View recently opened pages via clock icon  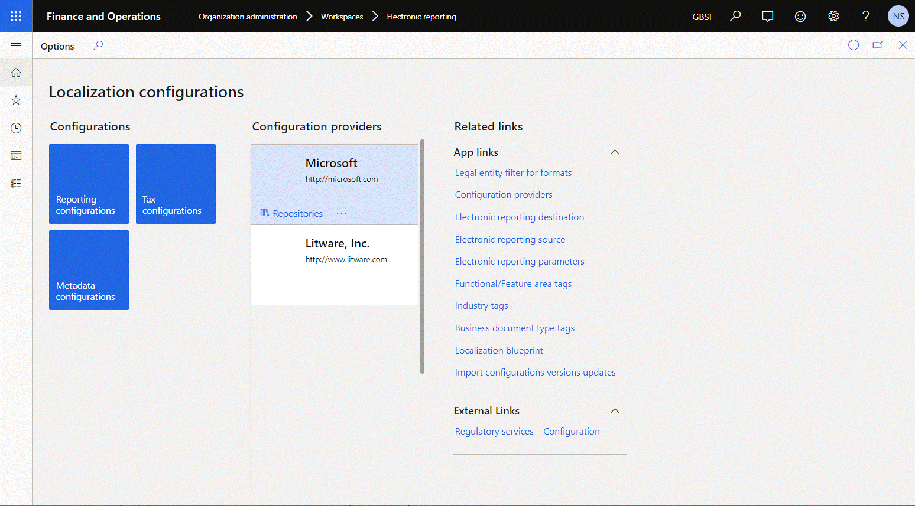16,128
